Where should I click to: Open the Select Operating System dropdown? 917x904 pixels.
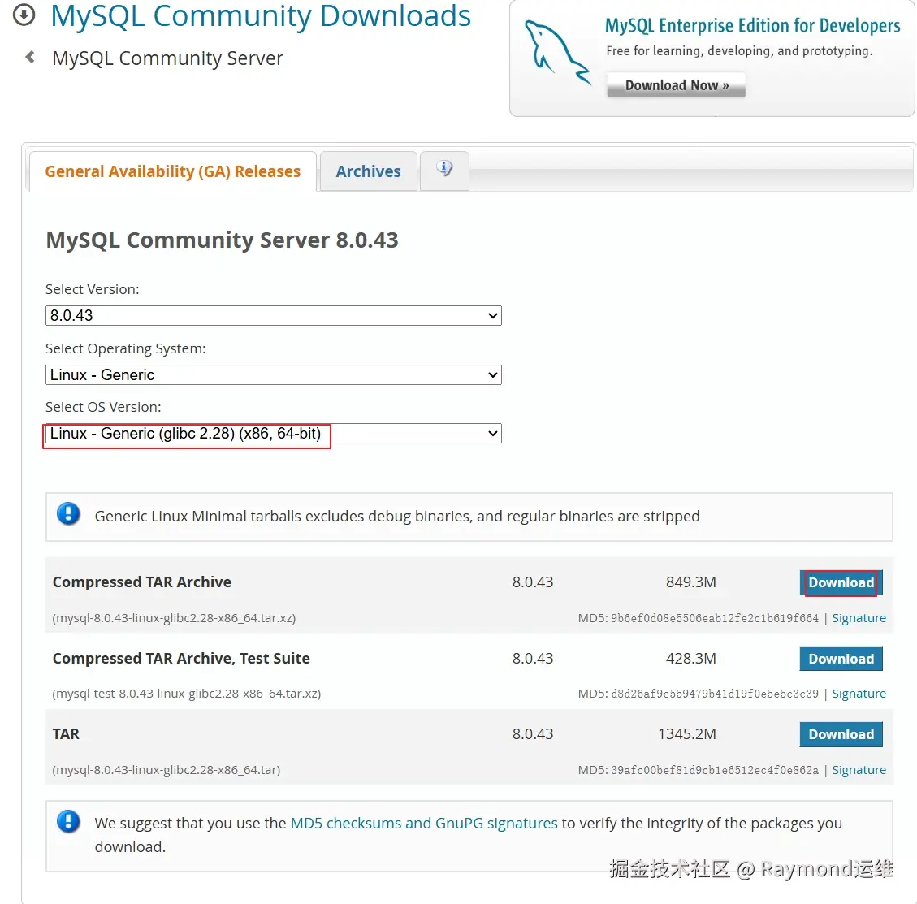pyautogui.click(x=273, y=374)
